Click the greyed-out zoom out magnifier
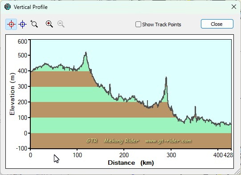The width and height of the screenshot is (241, 175). pos(61,24)
